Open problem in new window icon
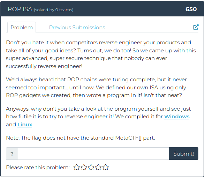205x178 pixels. [x=196, y=27]
